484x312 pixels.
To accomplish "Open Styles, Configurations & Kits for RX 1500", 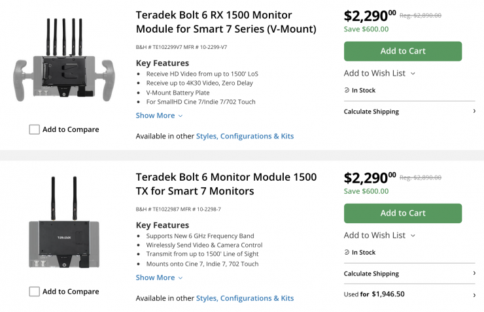I will [x=245, y=136].
